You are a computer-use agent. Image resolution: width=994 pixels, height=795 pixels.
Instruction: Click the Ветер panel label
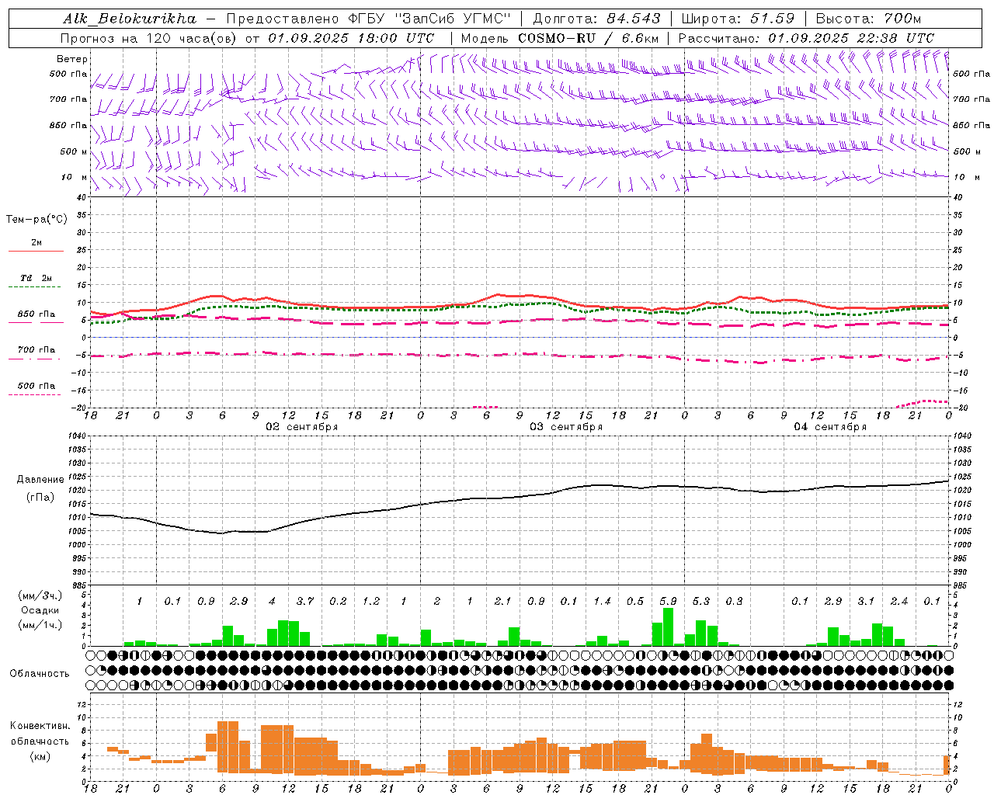72,59
